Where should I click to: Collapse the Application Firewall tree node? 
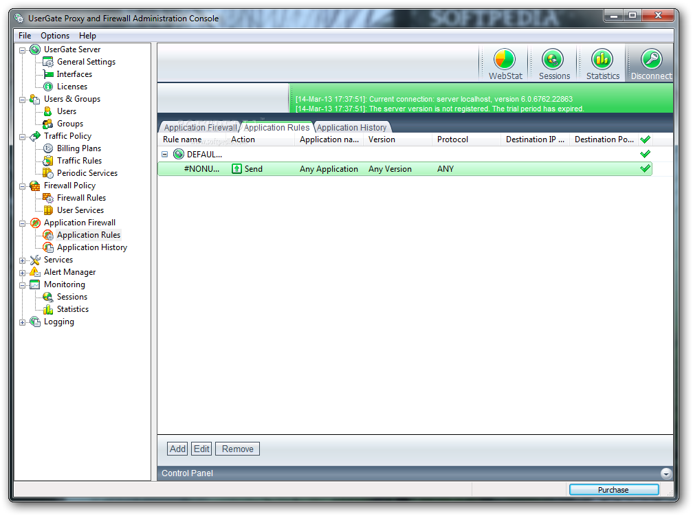click(22, 223)
